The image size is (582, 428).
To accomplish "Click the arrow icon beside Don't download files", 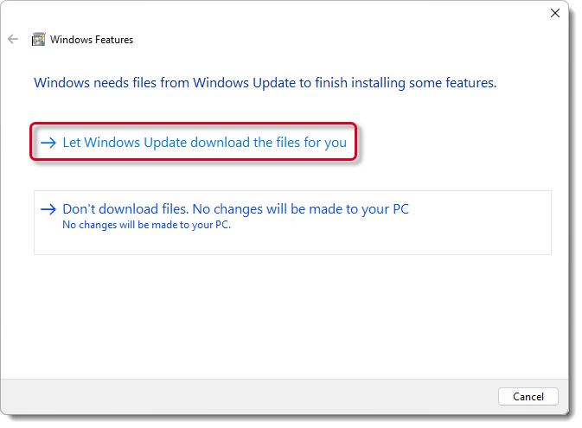I will pos(48,209).
